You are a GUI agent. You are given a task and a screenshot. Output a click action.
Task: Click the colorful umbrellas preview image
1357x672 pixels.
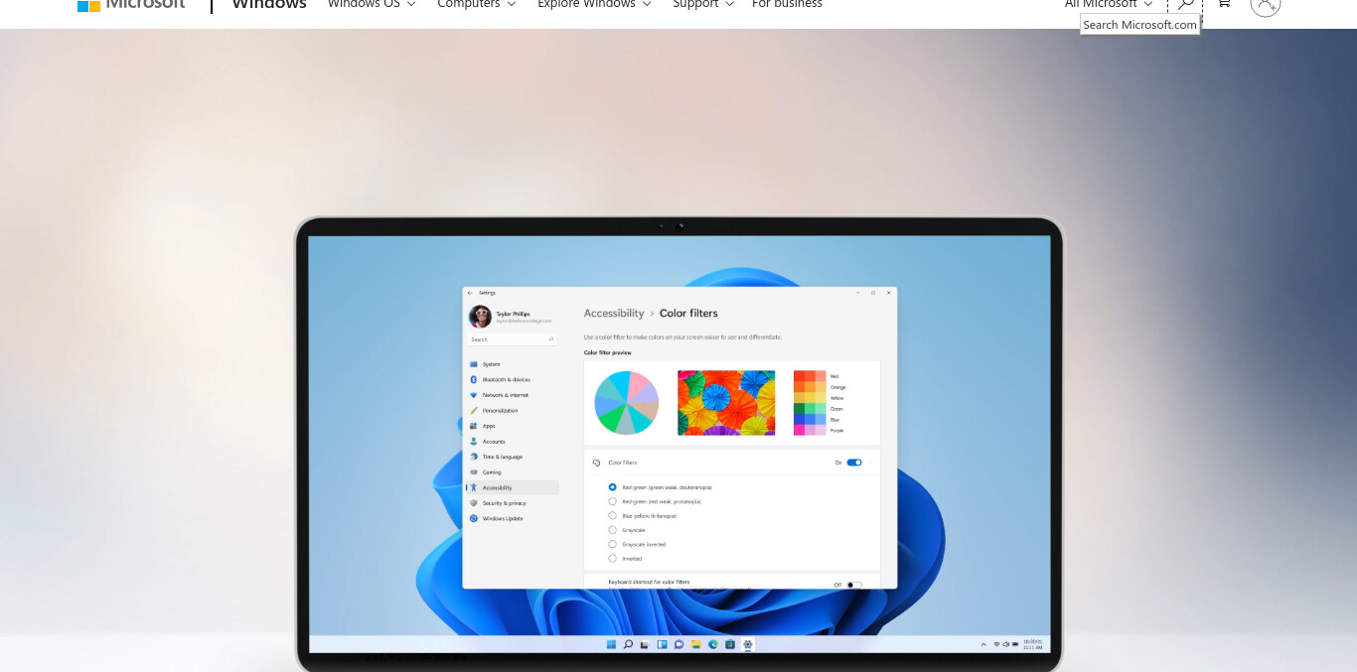(x=726, y=403)
